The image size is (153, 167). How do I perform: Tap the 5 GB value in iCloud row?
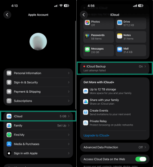tap(63, 116)
